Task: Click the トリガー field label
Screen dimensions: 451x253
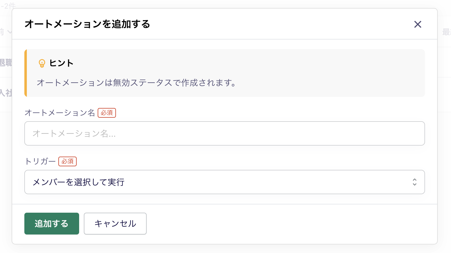Action: 40,161
